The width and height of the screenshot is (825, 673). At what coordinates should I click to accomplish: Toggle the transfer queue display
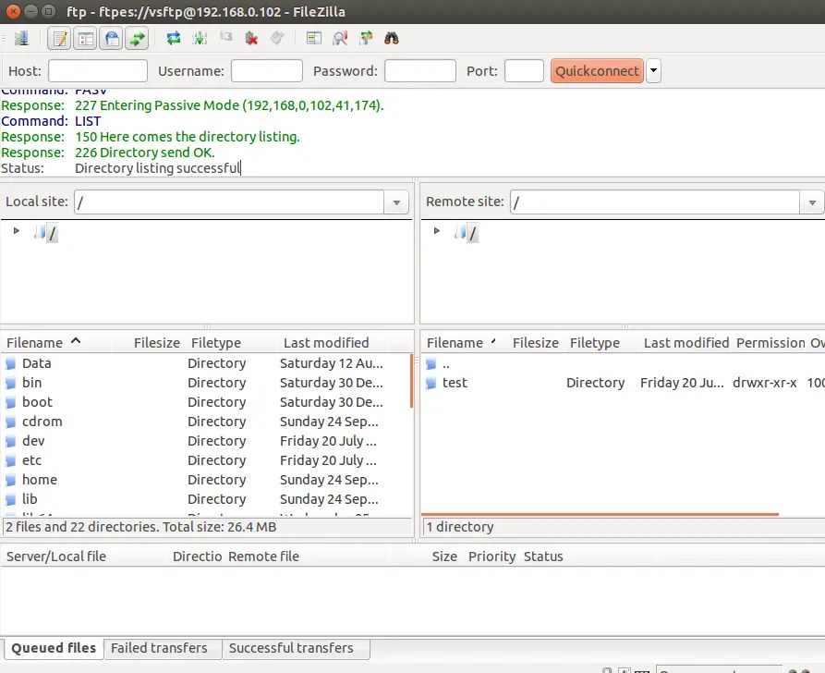click(137, 39)
